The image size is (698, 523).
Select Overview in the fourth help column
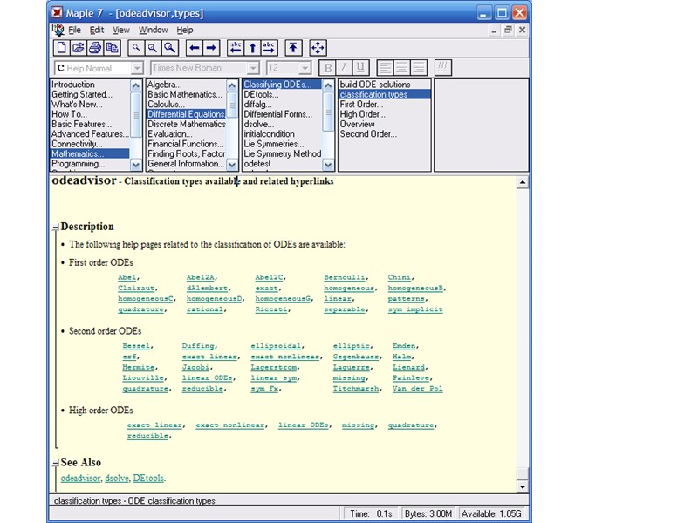point(358,124)
